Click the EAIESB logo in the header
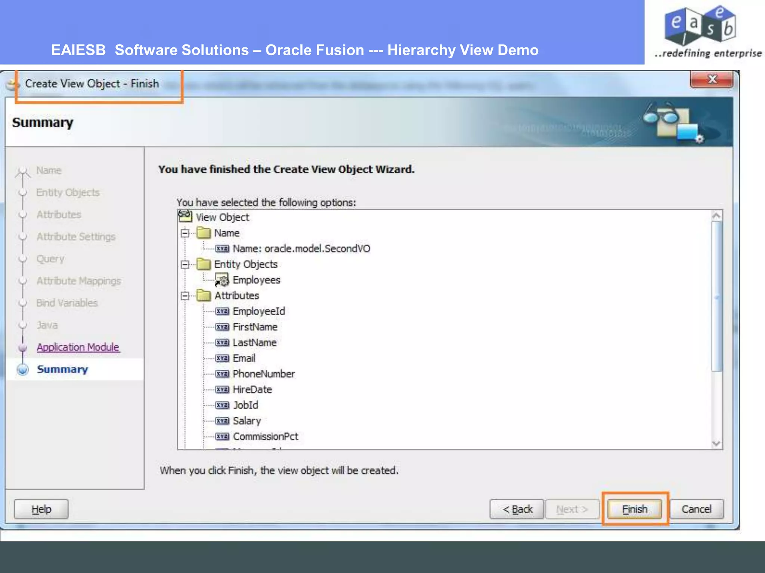The height and width of the screenshot is (573, 765). click(x=708, y=32)
